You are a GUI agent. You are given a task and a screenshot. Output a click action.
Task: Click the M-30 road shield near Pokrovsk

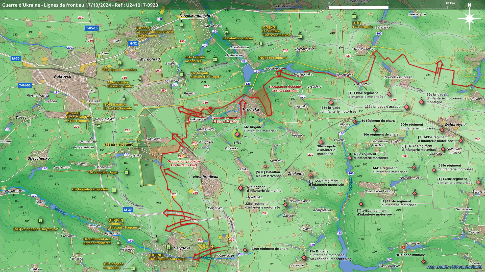click(16, 58)
